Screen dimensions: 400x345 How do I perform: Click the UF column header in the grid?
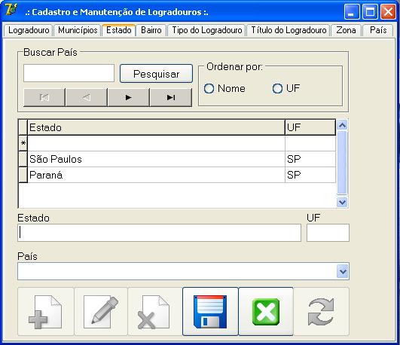click(310, 127)
